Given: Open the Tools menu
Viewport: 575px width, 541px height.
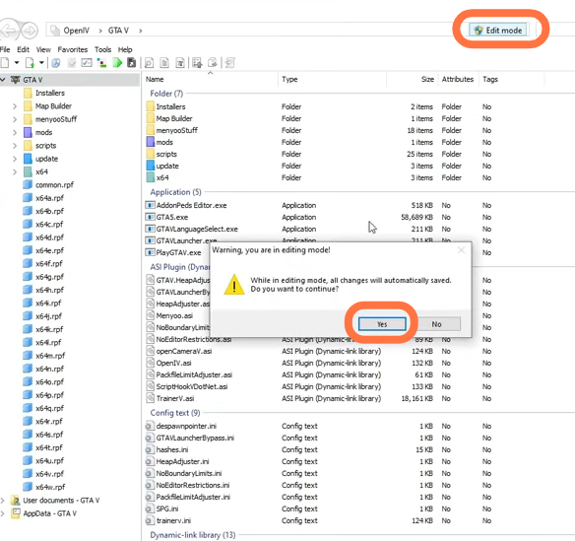Looking at the screenshot, I should (x=102, y=49).
